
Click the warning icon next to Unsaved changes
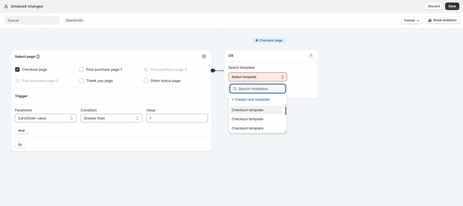pos(6,6)
